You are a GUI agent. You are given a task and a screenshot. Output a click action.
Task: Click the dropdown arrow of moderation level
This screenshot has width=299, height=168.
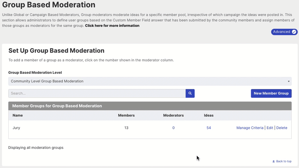pyautogui.click(x=289, y=81)
